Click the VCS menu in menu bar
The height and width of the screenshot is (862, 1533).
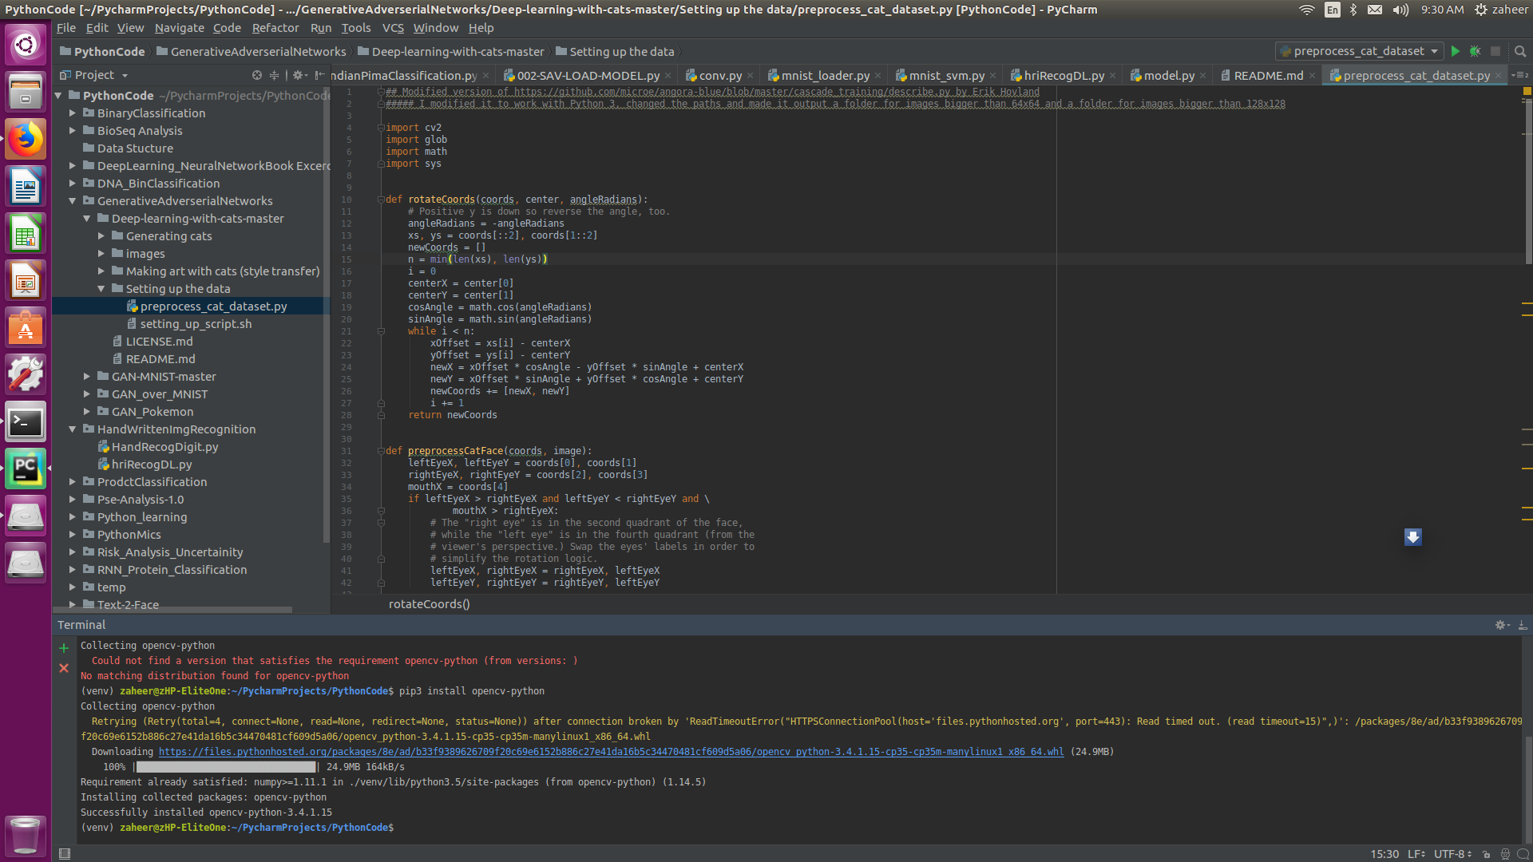pos(392,27)
